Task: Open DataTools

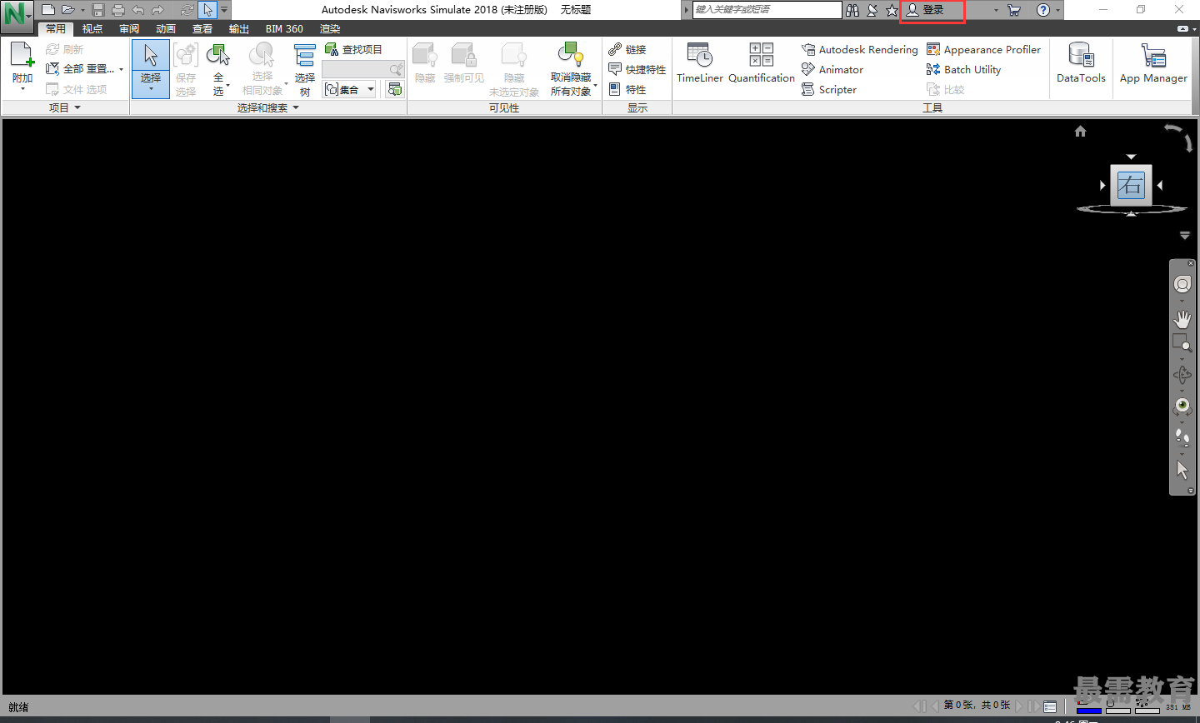Action: coord(1081,63)
